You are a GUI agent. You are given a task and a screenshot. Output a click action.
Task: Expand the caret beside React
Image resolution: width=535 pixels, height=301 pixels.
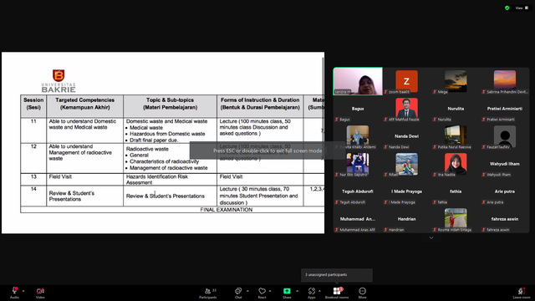click(x=270, y=291)
